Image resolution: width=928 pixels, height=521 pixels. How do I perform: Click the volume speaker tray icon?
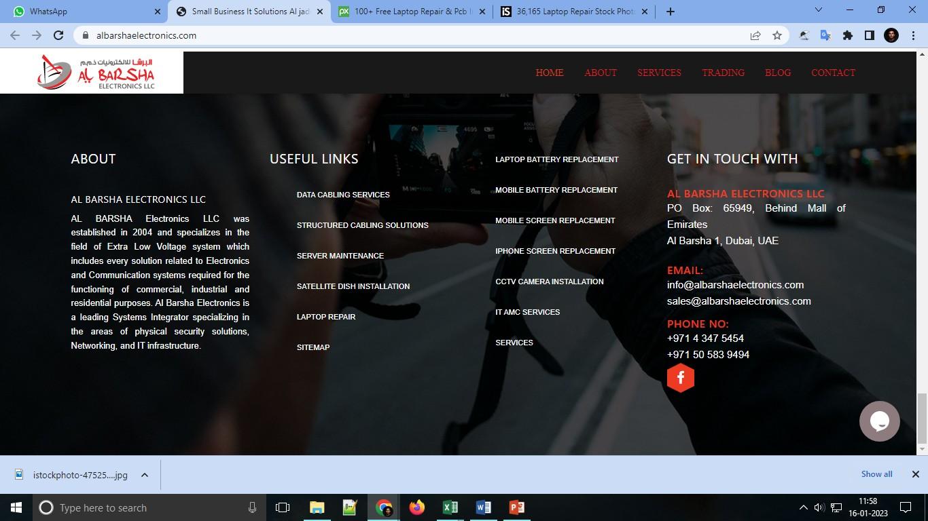pyautogui.click(x=819, y=507)
